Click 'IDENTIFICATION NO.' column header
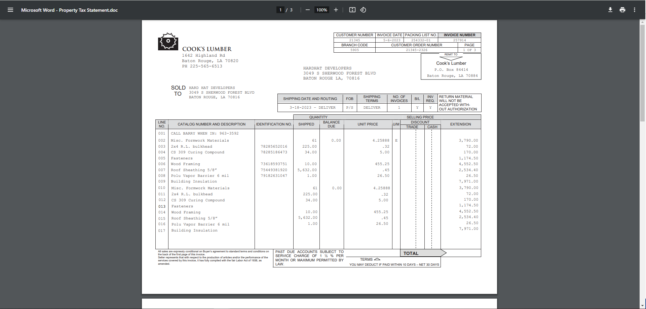 [x=274, y=124]
